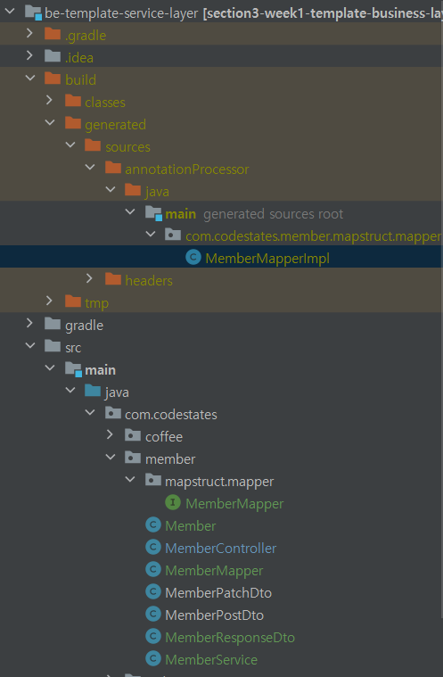
Task: Click the generated folder icon
Action: pos(73,123)
